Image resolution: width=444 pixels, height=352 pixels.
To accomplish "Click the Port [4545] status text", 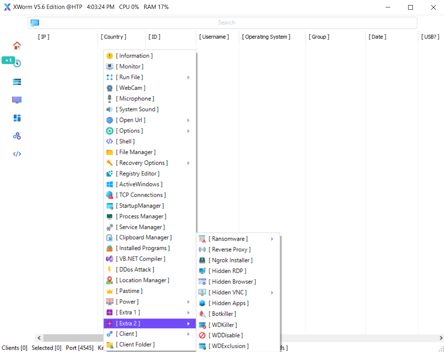I will click(x=79, y=348).
